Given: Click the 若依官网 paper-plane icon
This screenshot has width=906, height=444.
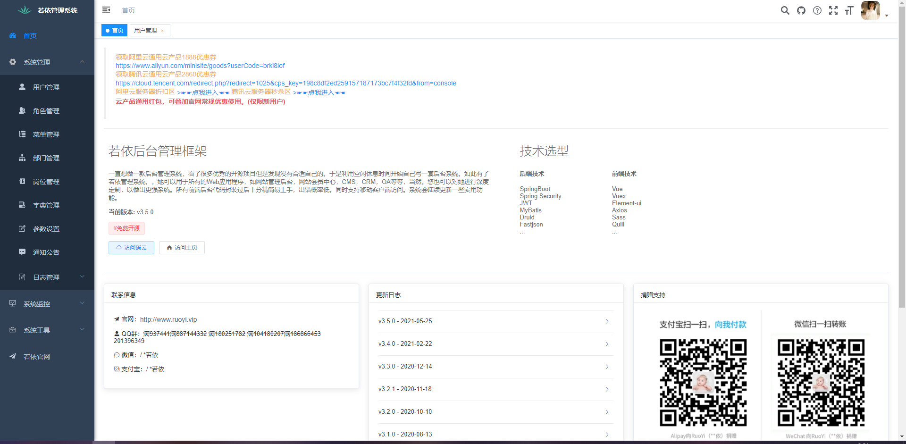Looking at the screenshot, I should click(x=13, y=356).
